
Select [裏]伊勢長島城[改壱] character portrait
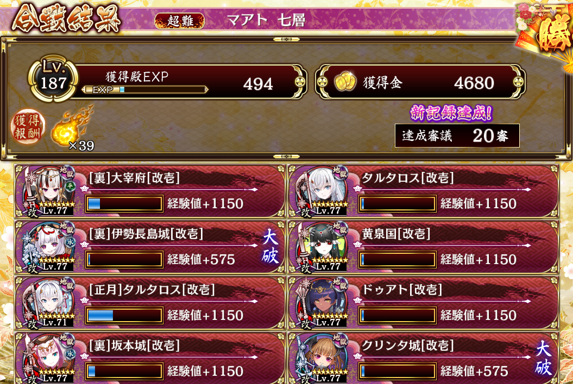coord(48,247)
